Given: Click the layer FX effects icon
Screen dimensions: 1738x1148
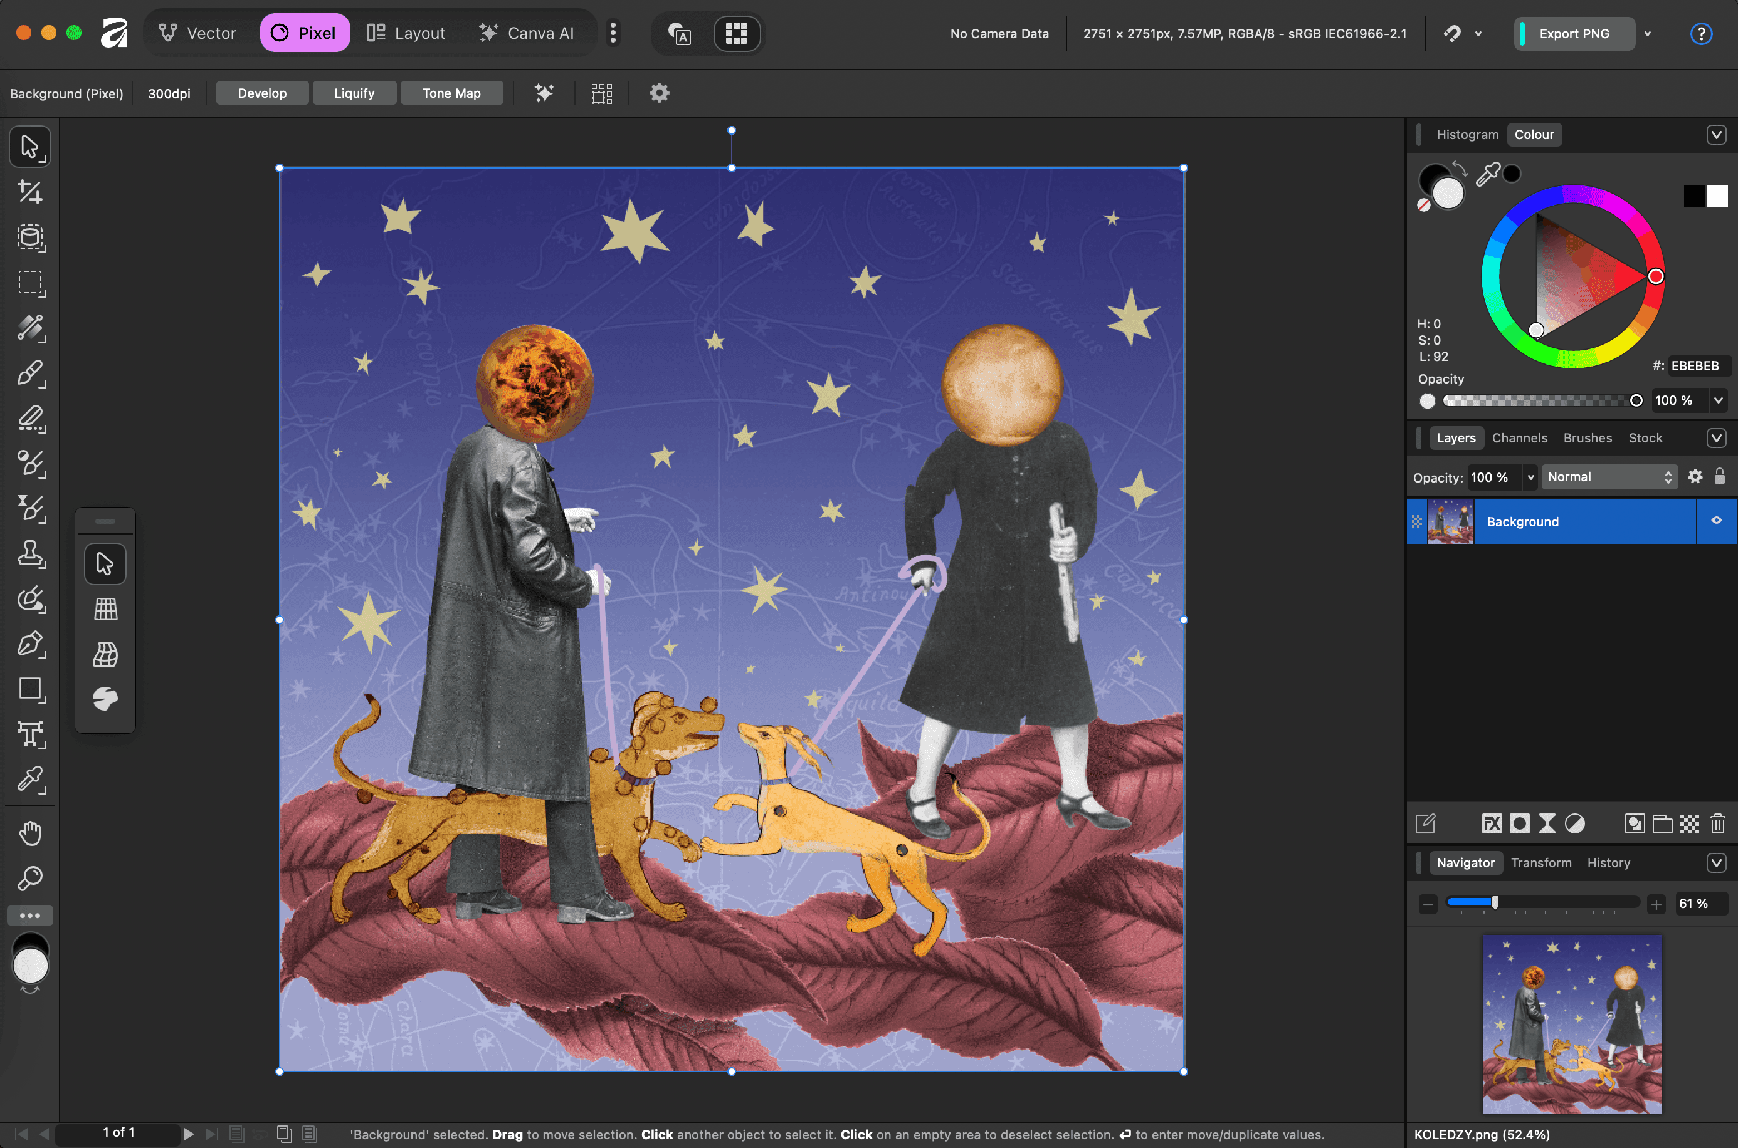Looking at the screenshot, I should coord(1491,823).
